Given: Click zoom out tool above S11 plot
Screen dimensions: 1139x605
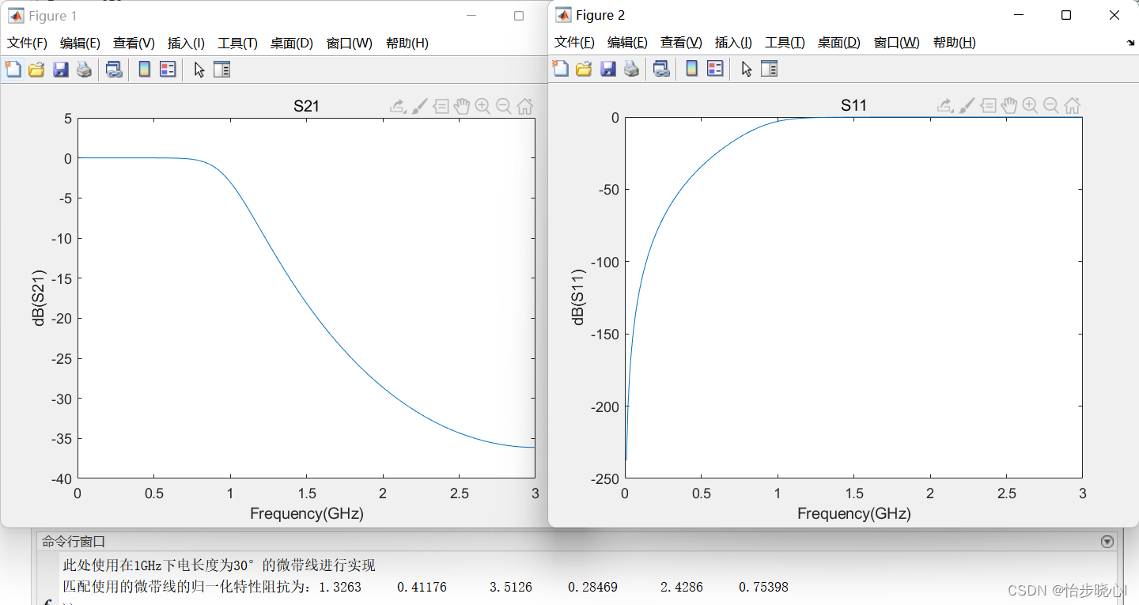Looking at the screenshot, I should pyautogui.click(x=1051, y=105).
